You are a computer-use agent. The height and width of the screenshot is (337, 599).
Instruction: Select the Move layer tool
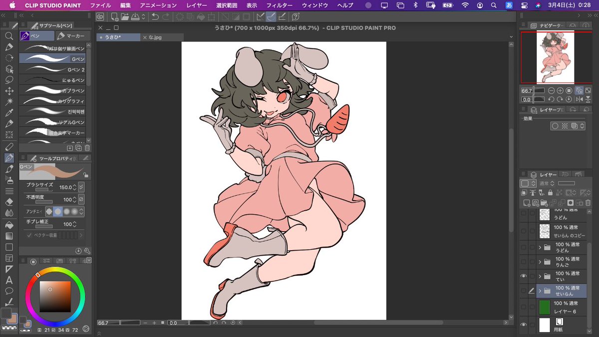9,91
